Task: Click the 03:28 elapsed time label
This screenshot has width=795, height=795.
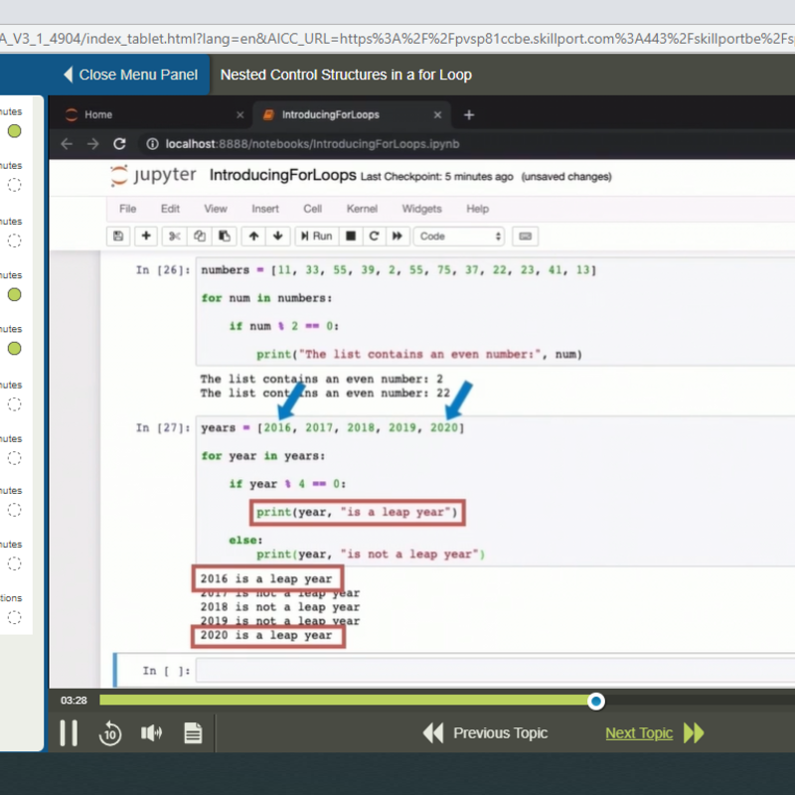Action: 74,701
